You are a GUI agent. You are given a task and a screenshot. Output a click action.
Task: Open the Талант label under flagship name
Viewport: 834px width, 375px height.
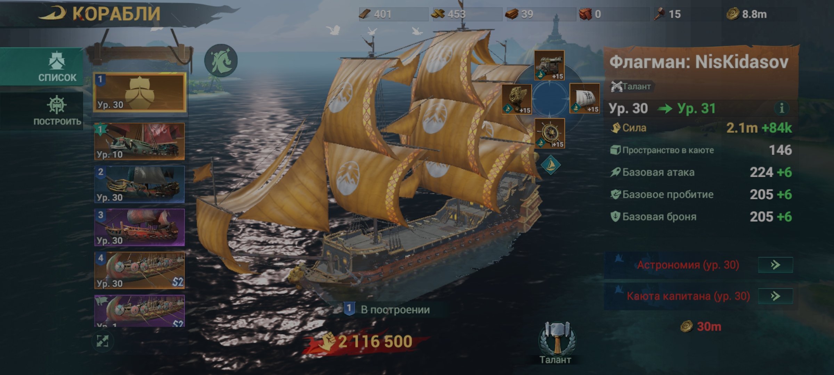pos(631,86)
